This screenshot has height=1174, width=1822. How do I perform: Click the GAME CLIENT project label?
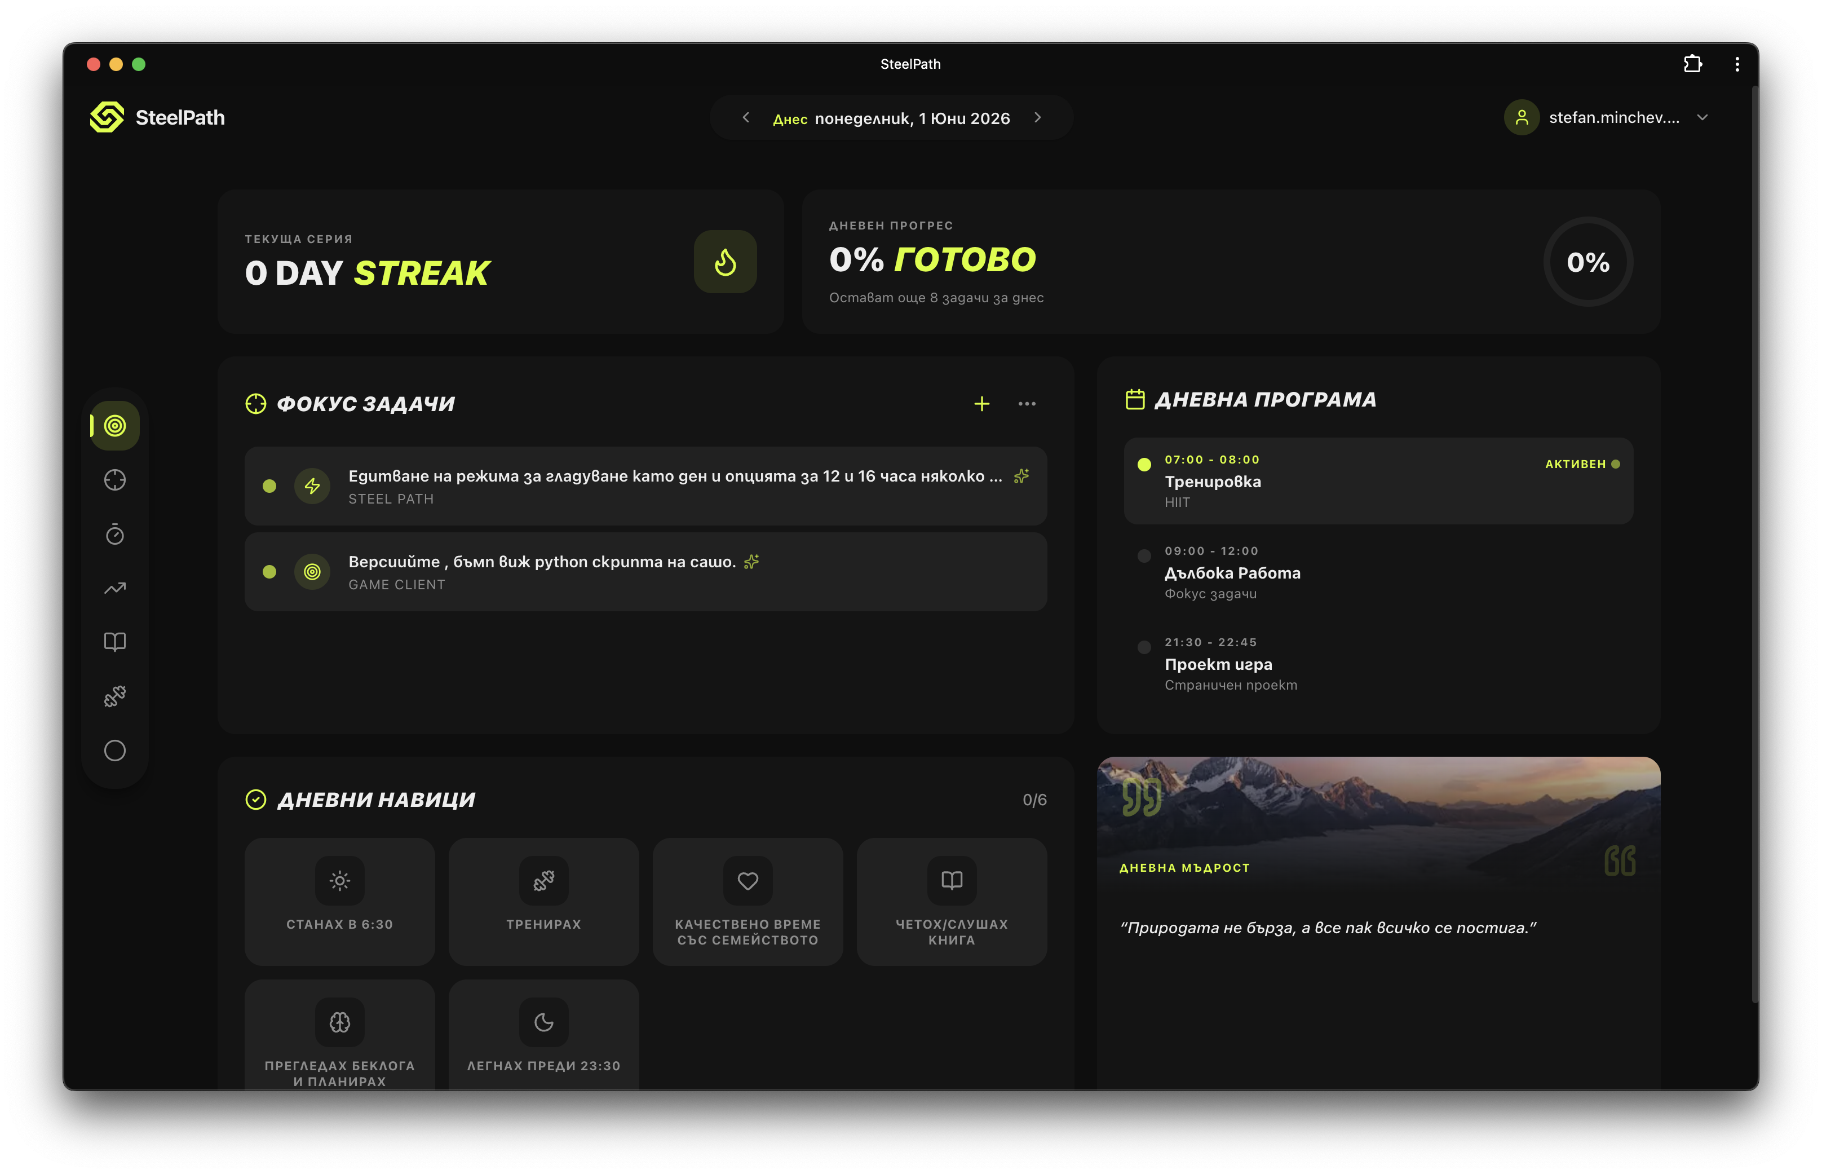click(396, 585)
